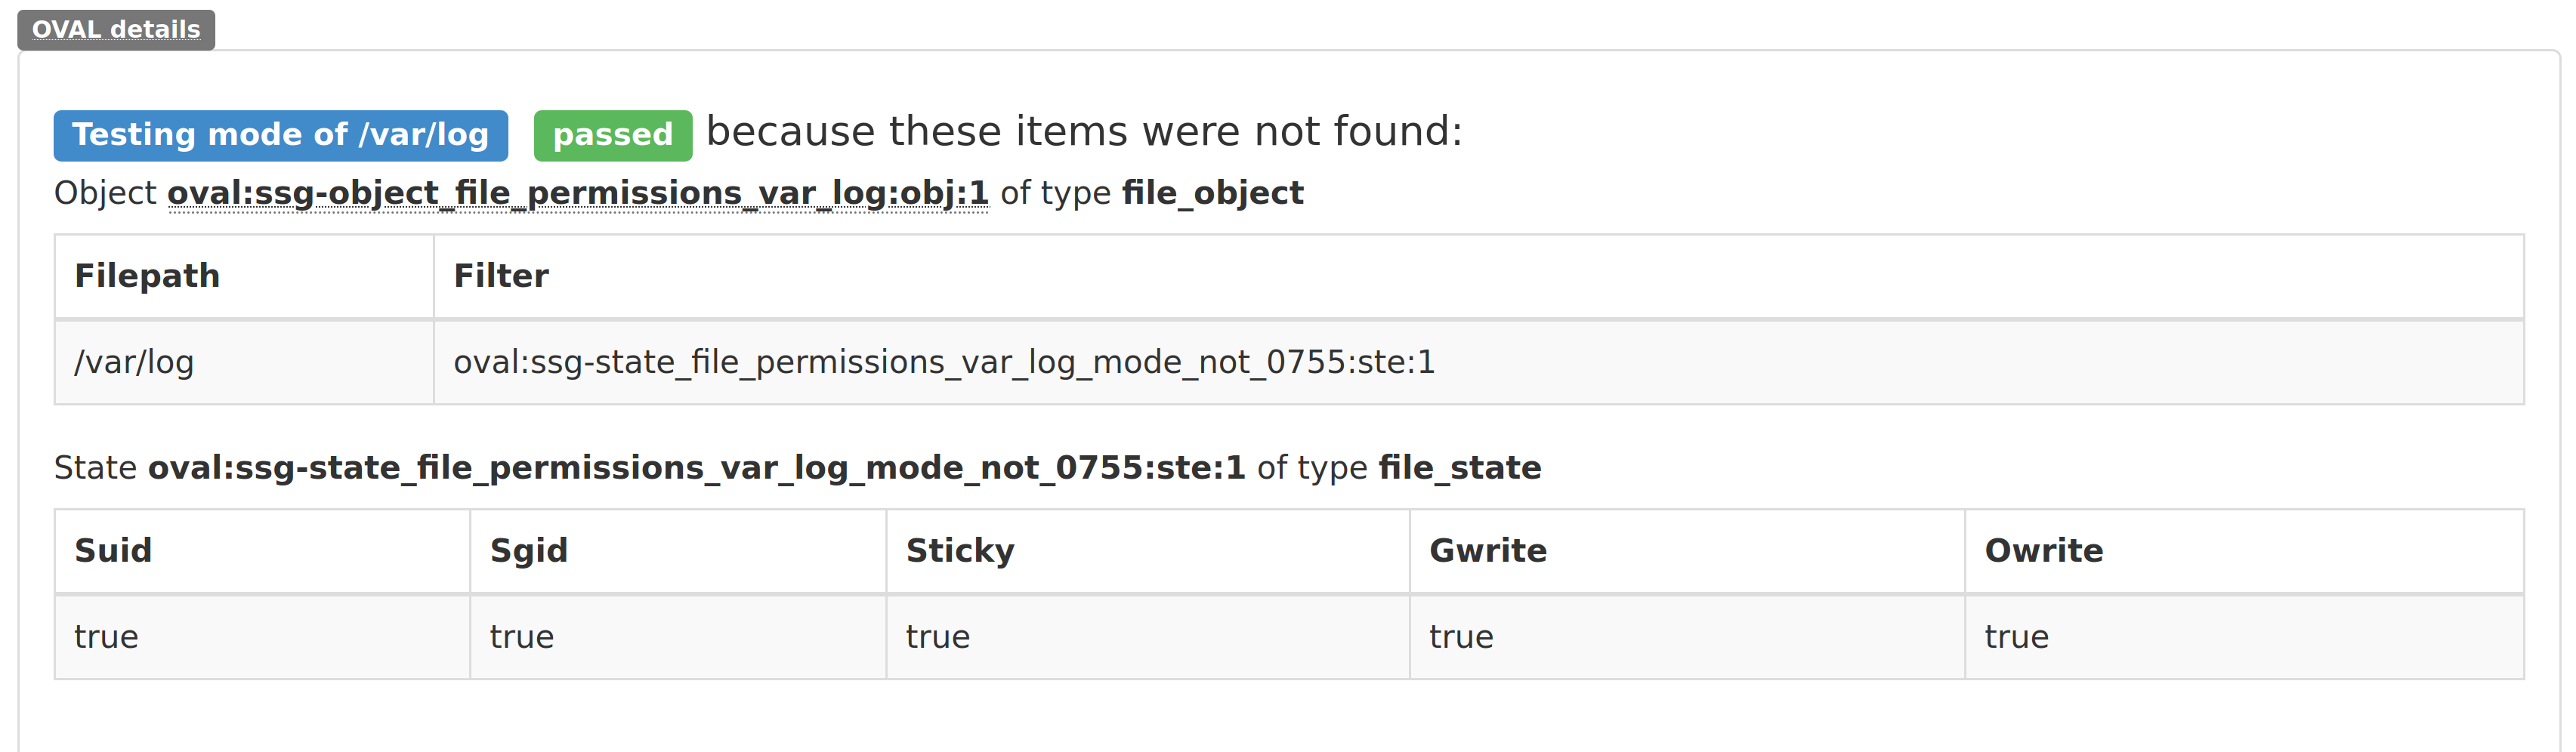The width and height of the screenshot is (2576, 752).
Task: Select the mode_not_0755 filter state reference
Action: tap(944, 362)
